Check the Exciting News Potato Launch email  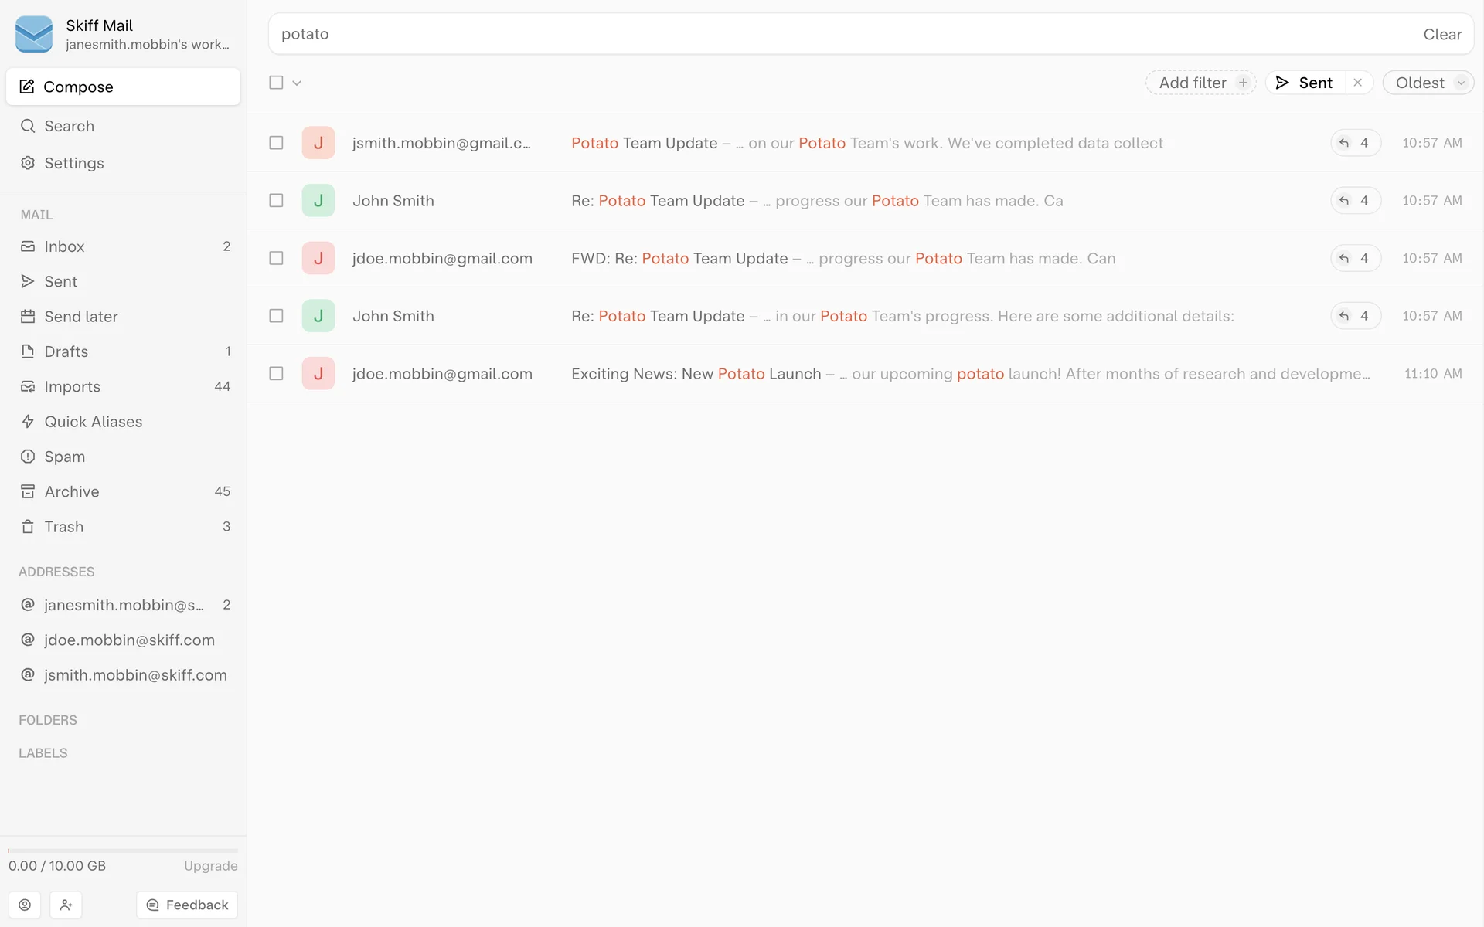[276, 374]
